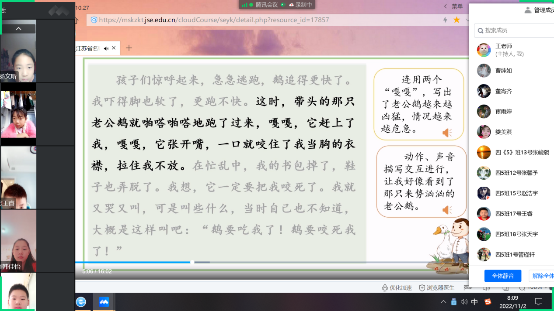554x311 pixels.
Task: Click the search magnifier icon in member search
Action: [481, 31]
